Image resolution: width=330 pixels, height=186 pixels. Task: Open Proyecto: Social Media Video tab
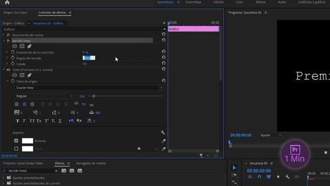(x=23, y=163)
